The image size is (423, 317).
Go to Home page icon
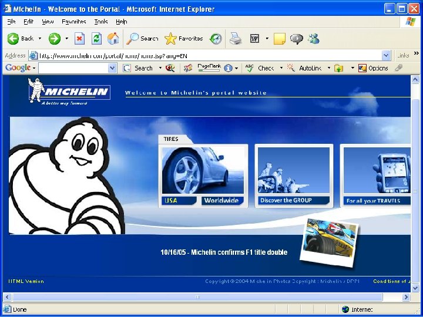tap(113, 39)
